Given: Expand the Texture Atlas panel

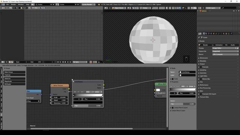Looking at the screenshot, I should [204, 97].
